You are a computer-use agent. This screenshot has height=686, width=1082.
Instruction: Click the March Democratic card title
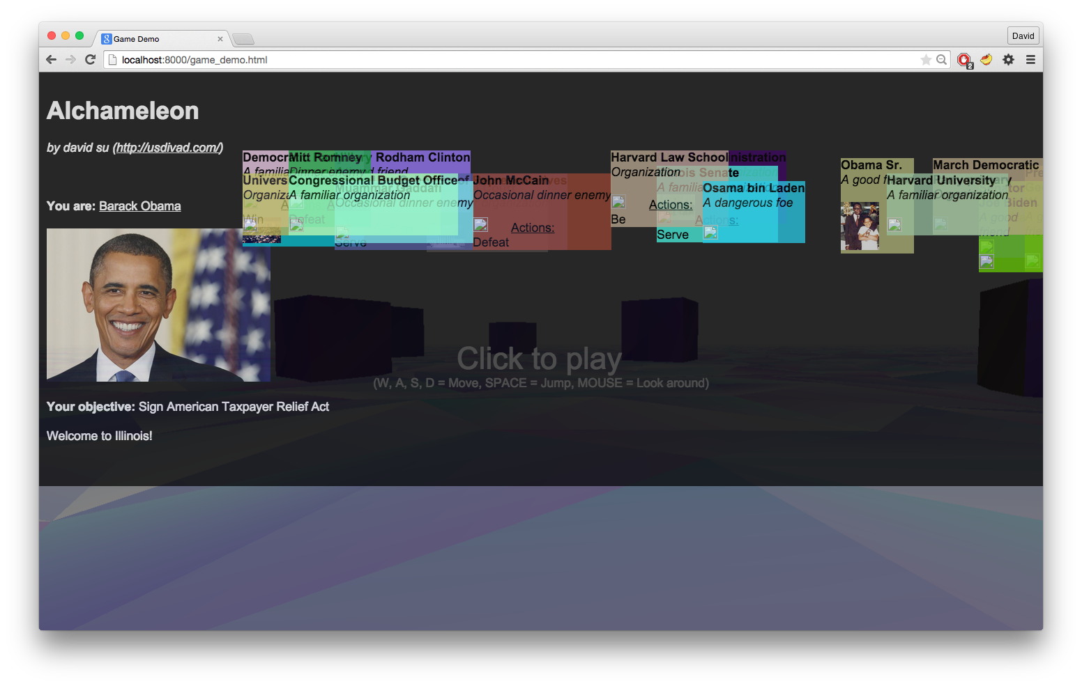click(986, 165)
